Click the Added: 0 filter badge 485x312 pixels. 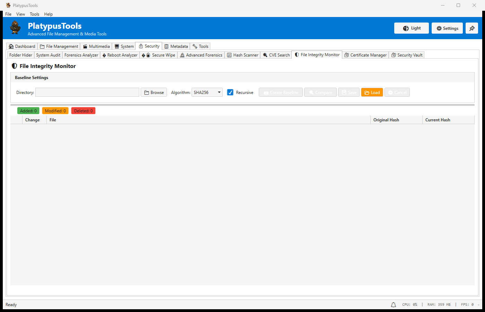[x=28, y=110]
